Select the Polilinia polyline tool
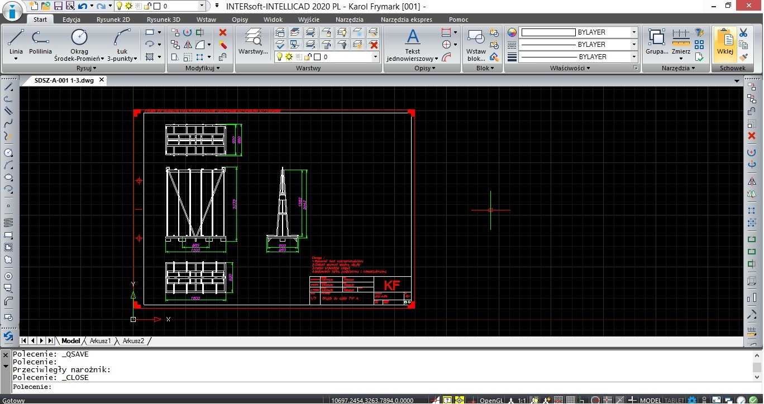Viewport: 764px width, 404px height. [x=40, y=42]
